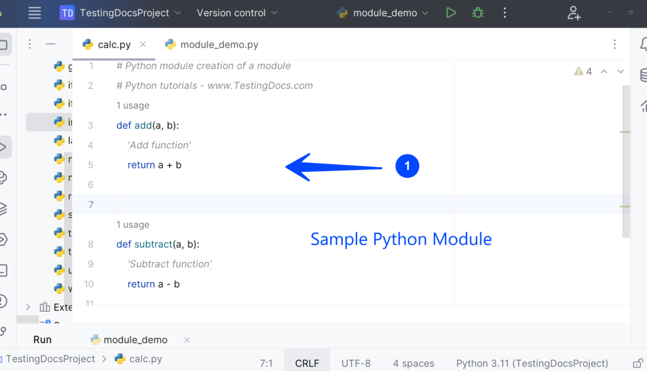Image resolution: width=647 pixels, height=371 pixels.
Task: Open the Version control dropdown
Action: point(237,13)
